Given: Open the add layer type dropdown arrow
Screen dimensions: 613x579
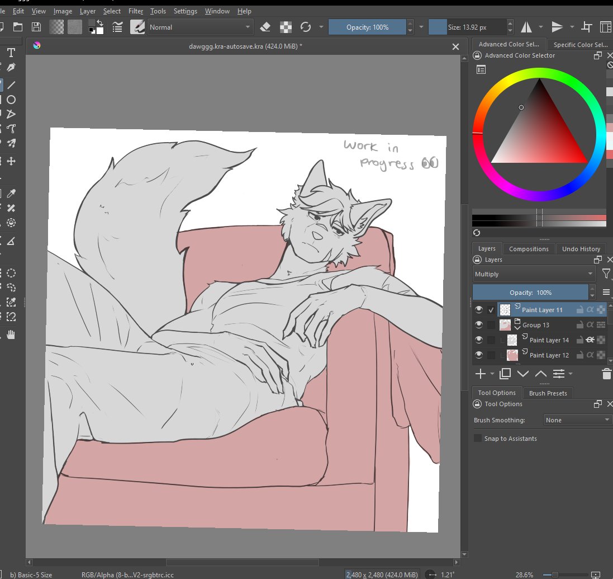Looking at the screenshot, I should point(492,374).
